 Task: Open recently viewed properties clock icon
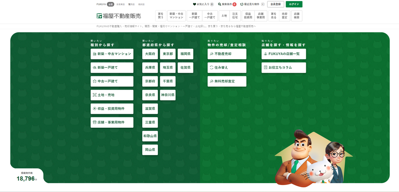coord(242,4)
